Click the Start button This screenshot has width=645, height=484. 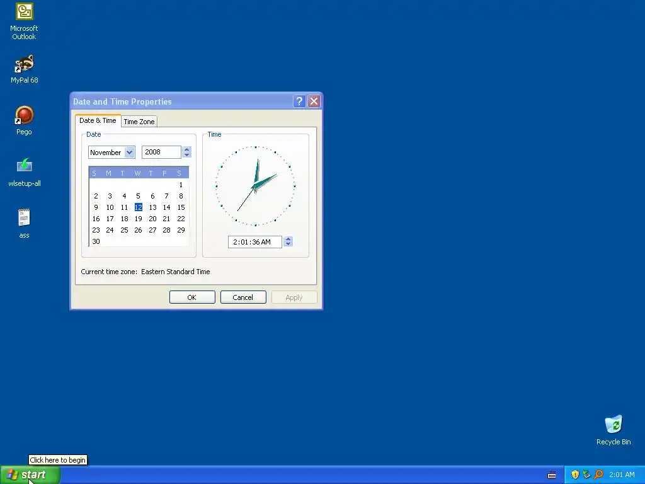tap(30, 475)
